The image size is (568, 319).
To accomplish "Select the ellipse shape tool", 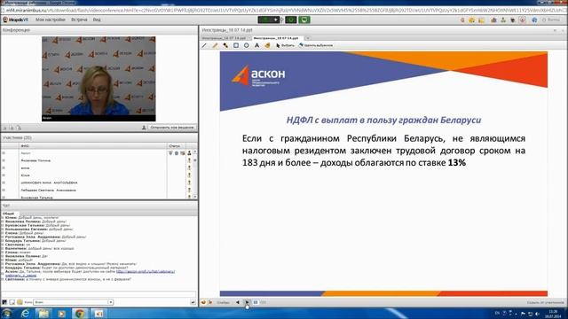I will click(x=247, y=45).
